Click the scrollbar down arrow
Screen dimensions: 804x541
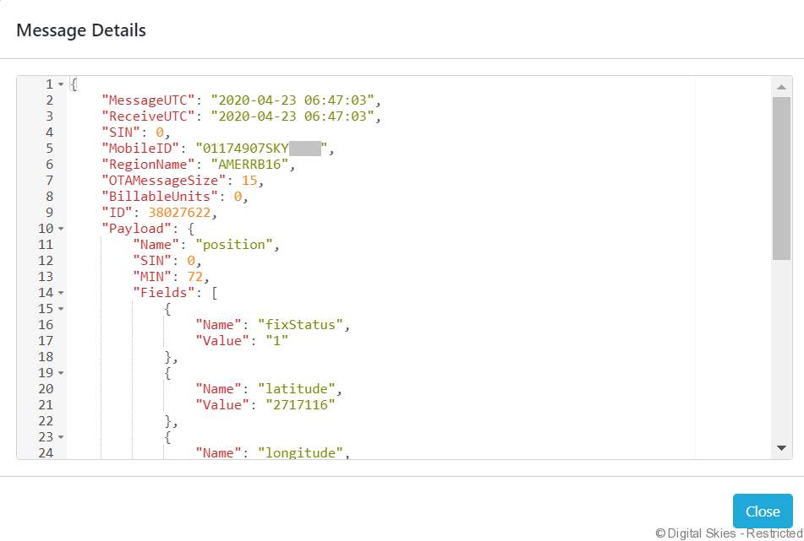pyautogui.click(x=781, y=447)
